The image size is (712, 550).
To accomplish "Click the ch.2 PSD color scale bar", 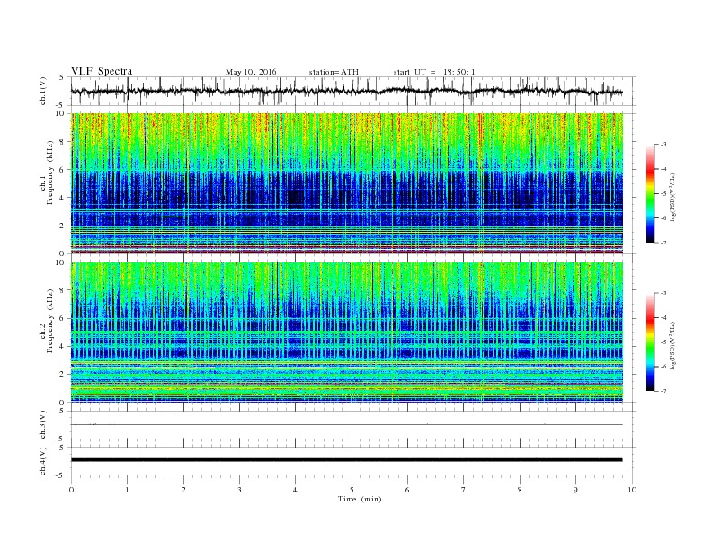I will (650, 342).
